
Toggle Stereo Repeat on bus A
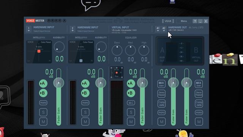[x=161, y=94]
